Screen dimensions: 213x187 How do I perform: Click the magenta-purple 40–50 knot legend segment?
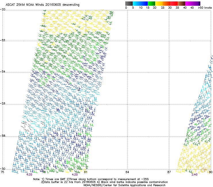pyautogui.click(x=193, y=3)
